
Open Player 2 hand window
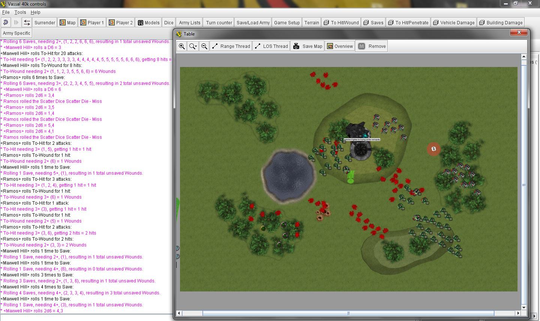[x=120, y=22]
